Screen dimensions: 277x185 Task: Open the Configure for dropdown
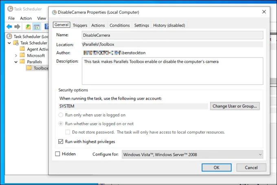192,154
